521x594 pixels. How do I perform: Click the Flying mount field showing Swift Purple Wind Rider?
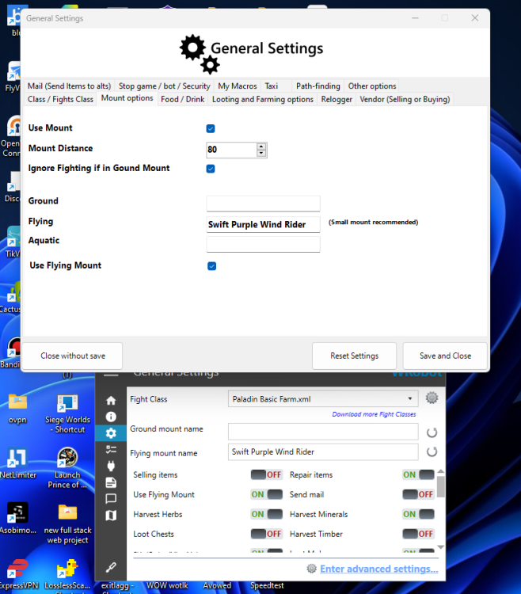click(x=263, y=224)
